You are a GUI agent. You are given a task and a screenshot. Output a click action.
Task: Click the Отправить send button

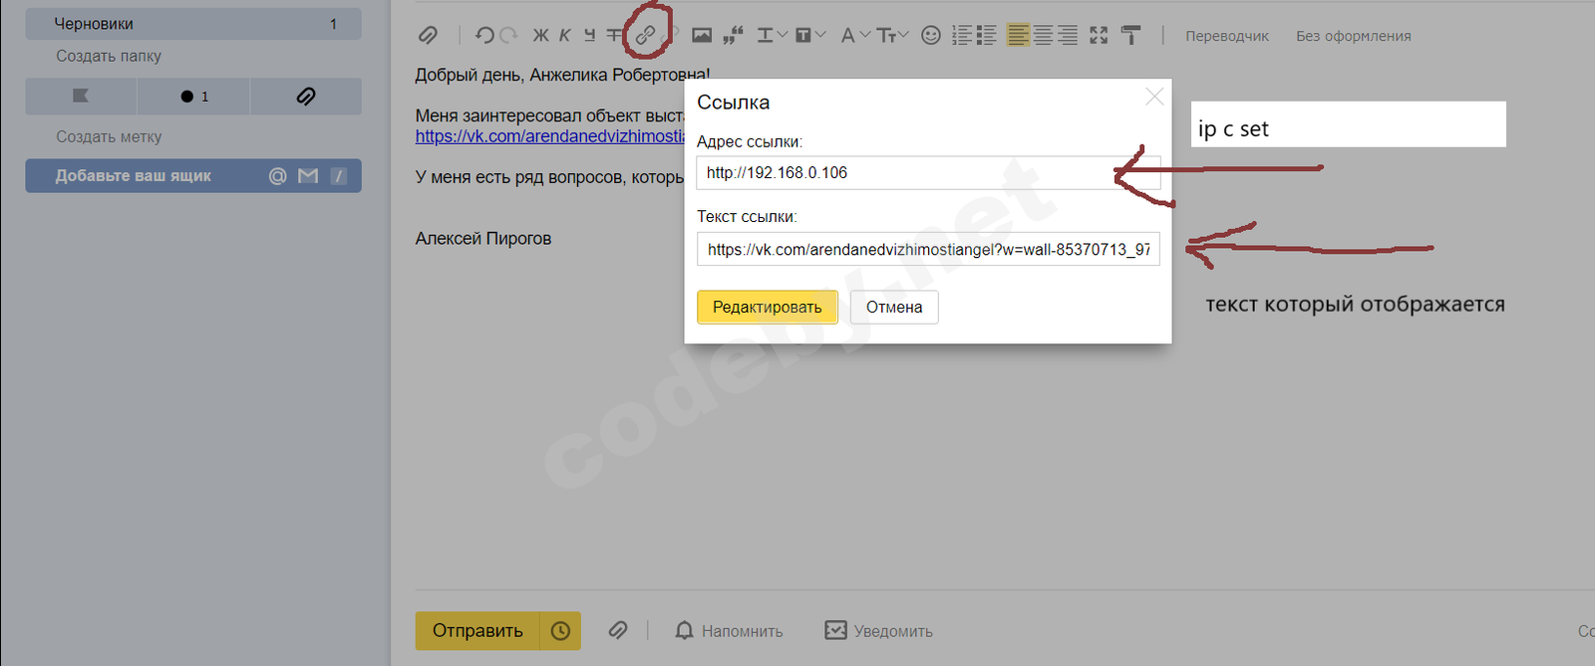click(x=478, y=631)
